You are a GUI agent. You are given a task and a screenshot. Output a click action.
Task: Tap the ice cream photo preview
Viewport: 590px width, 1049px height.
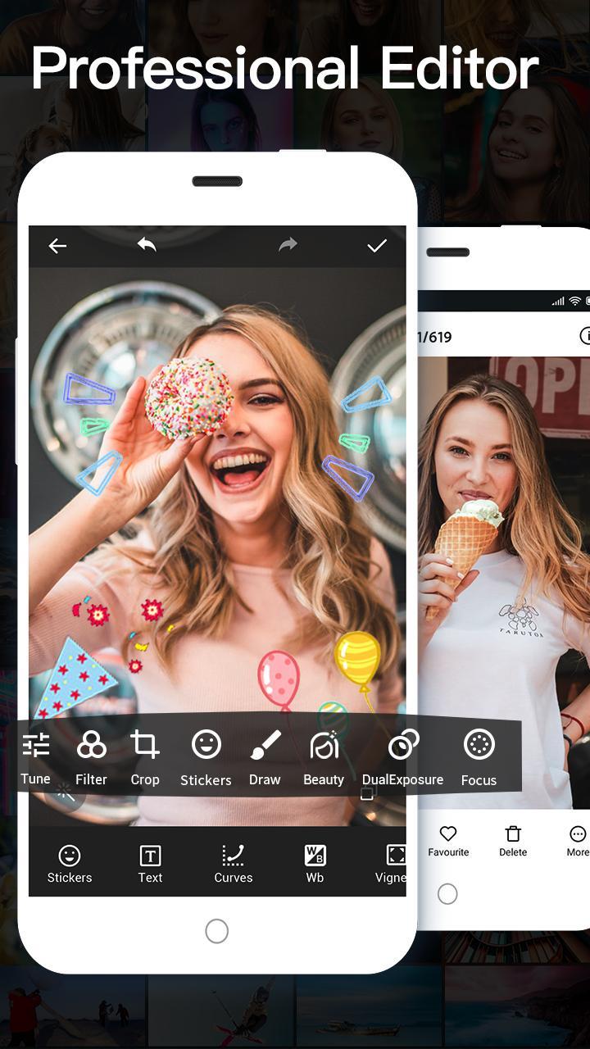(x=504, y=574)
